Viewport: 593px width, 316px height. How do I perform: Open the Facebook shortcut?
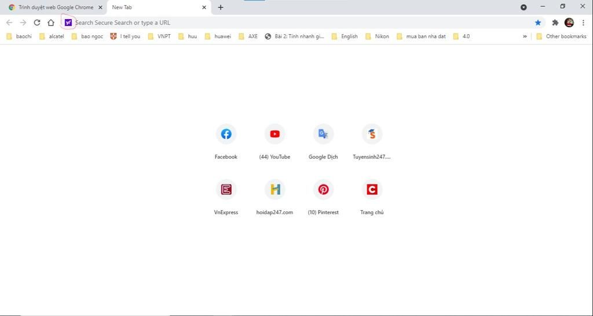pyautogui.click(x=226, y=142)
